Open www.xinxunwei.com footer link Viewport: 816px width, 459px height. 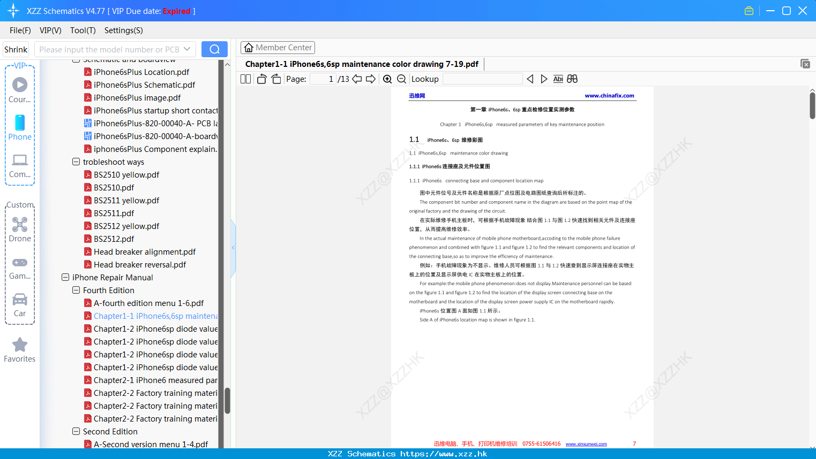click(x=586, y=444)
